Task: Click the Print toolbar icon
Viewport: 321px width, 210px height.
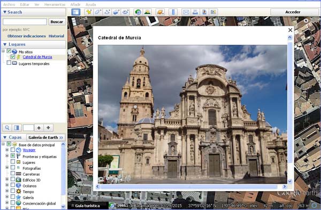Action: [x=195, y=12]
